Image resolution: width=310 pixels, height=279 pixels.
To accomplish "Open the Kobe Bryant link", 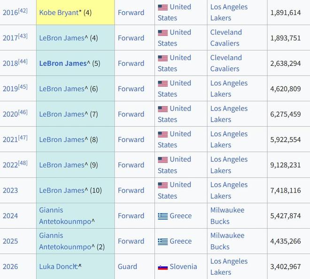I will [59, 13].
